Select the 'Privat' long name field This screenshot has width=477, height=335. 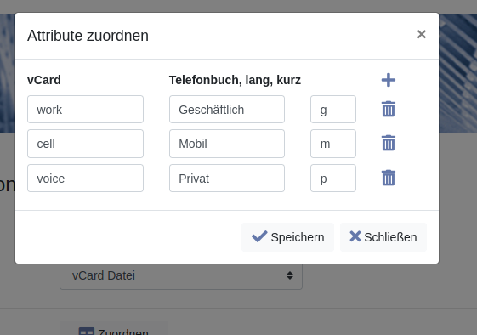point(227,179)
